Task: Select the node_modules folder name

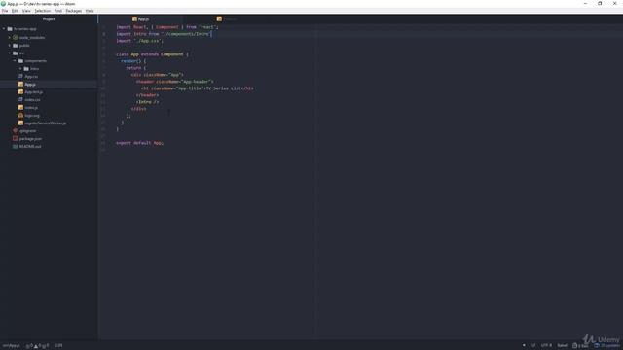Action: tap(32, 37)
